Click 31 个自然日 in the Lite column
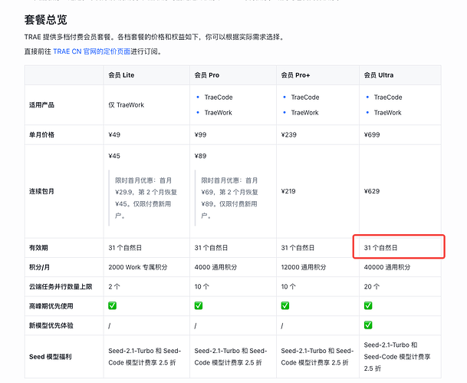Viewport: 467px width, 383px height. pyautogui.click(x=125, y=248)
